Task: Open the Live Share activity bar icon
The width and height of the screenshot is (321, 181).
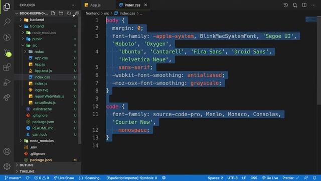Action: coord(7,97)
